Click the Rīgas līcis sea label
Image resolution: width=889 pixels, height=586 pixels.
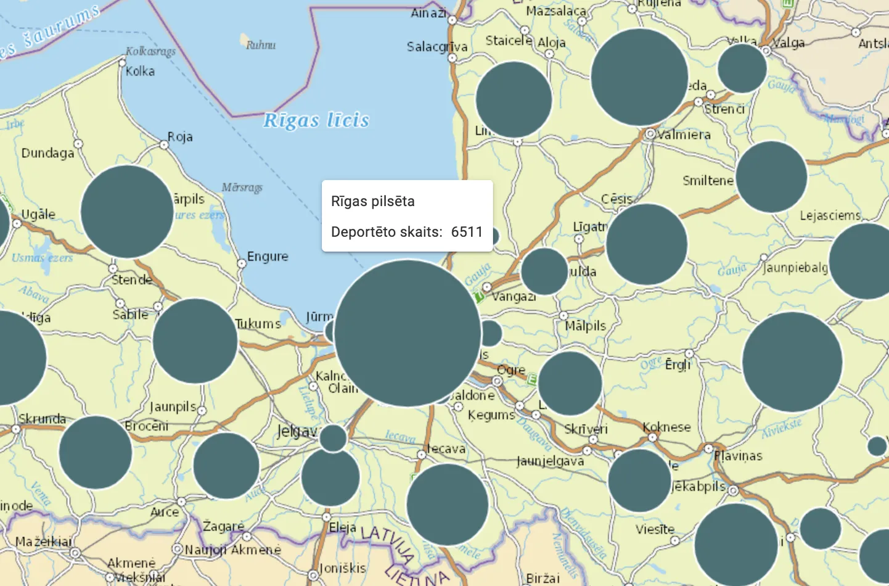pos(316,120)
